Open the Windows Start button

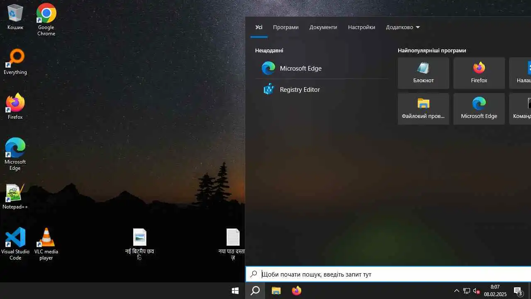(x=235, y=291)
